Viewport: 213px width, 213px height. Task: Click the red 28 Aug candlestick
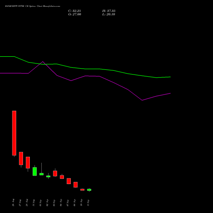click(28, 163)
